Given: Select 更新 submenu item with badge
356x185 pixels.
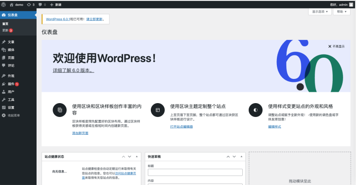Looking at the screenshot, I should (7, 31).
